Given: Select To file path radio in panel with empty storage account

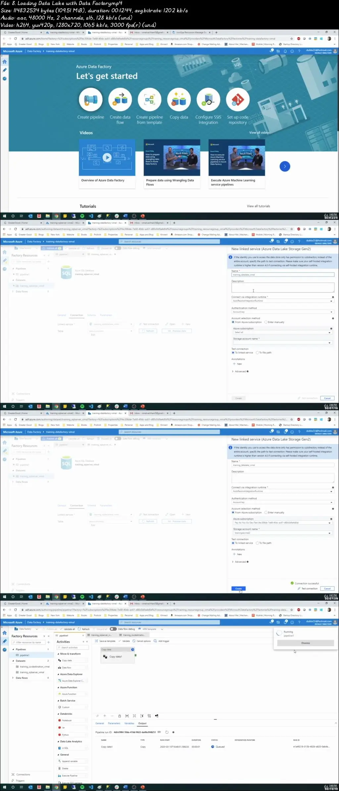Looking at the screenshot, I should tap(257, 352).
